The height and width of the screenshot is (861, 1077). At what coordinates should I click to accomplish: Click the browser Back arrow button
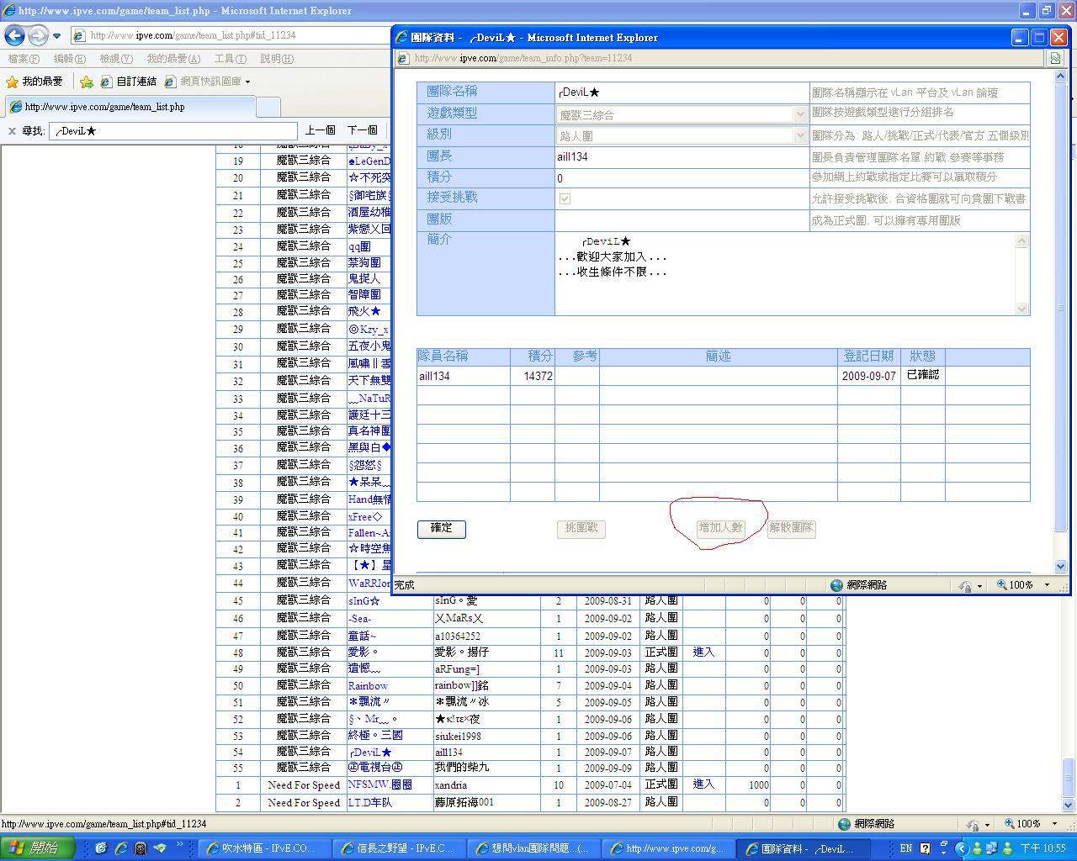pos(14,35)
